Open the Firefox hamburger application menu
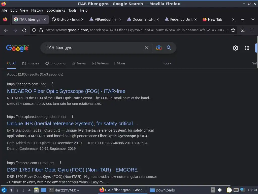This screenshot has width=258, height=194. (x=252, y=30)
